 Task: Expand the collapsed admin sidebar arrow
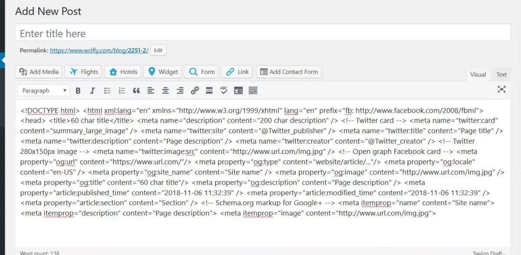pyautogui.click(x=2, y=60)
